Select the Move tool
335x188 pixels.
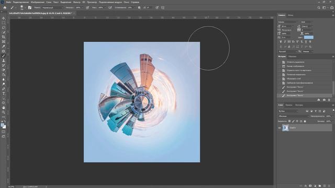click(x=4, y=18)
